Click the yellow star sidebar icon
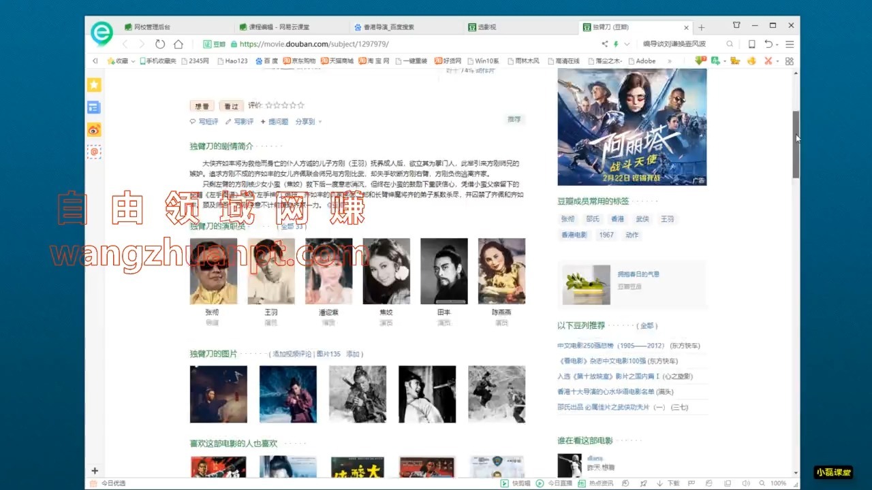 [94, 84]
